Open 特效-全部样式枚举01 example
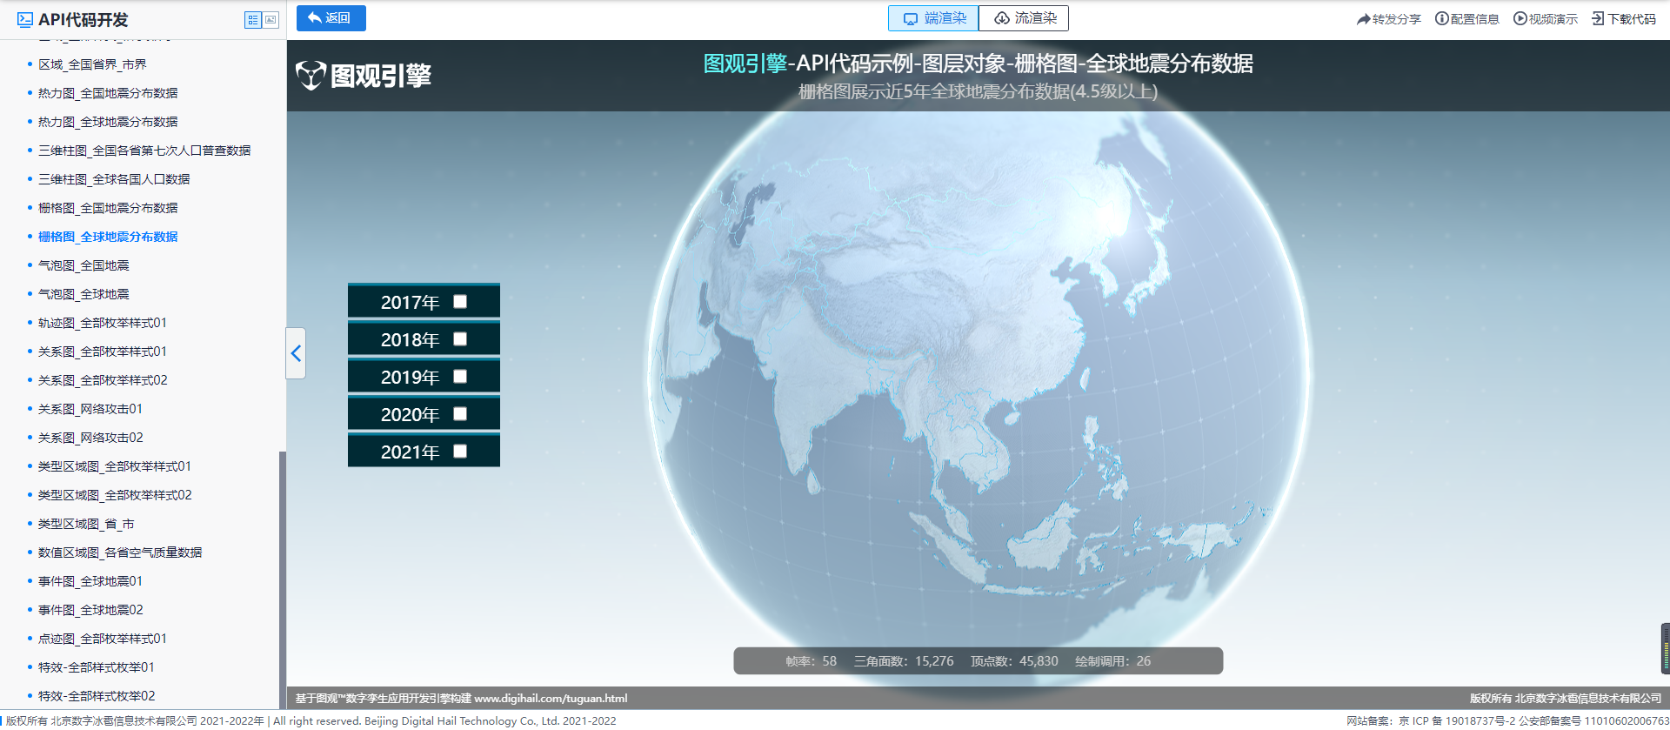Viewport: 1670px width, 730px height. 97,667
